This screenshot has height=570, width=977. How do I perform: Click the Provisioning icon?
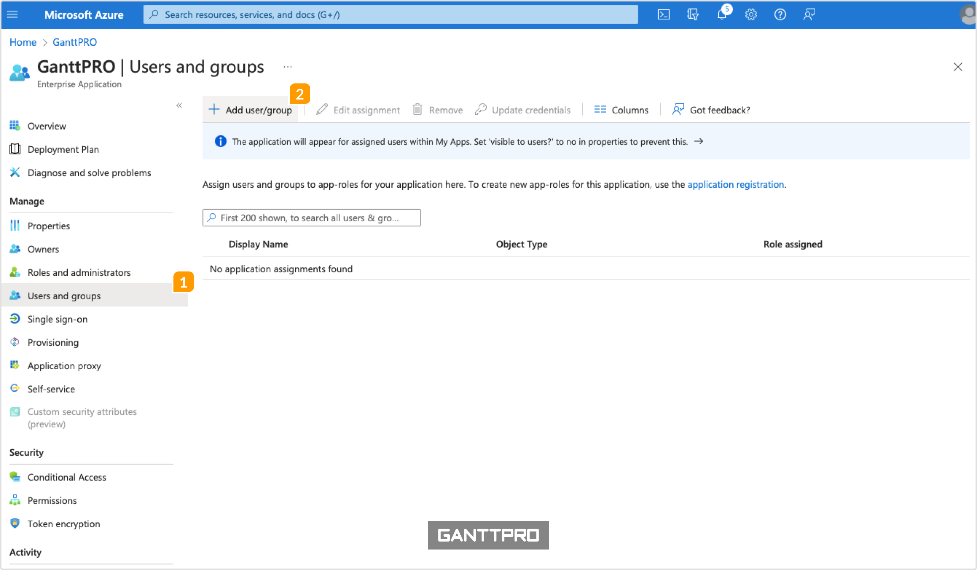tap(15, 342)
